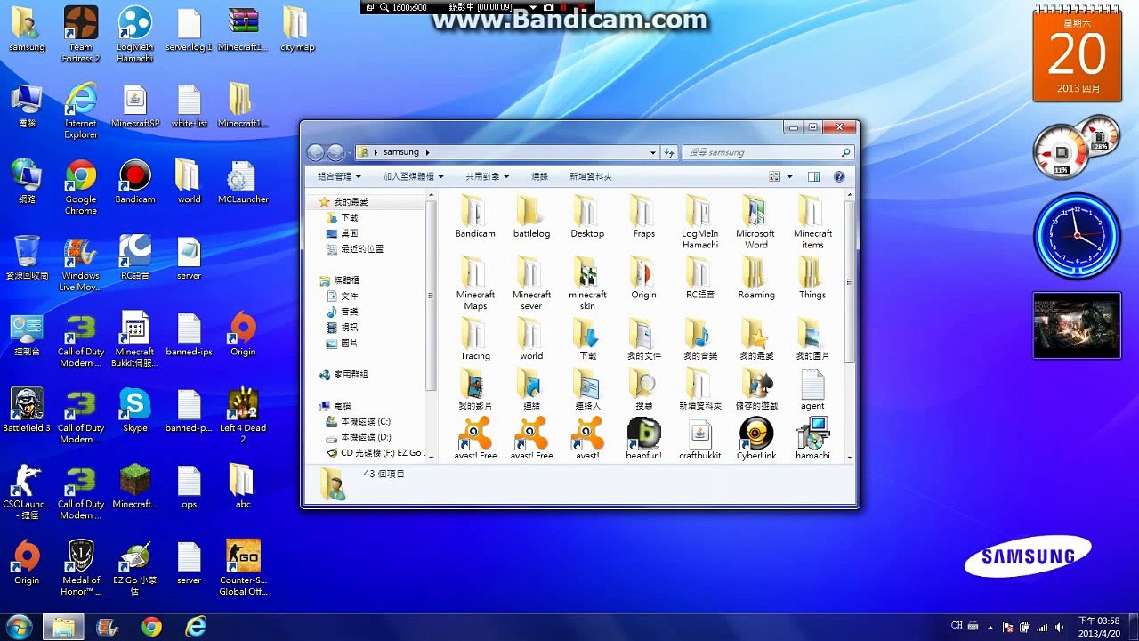1139x641 pixels.
Task: Launch LogMeIn Hamachi from the desktop
Action: 134,34
